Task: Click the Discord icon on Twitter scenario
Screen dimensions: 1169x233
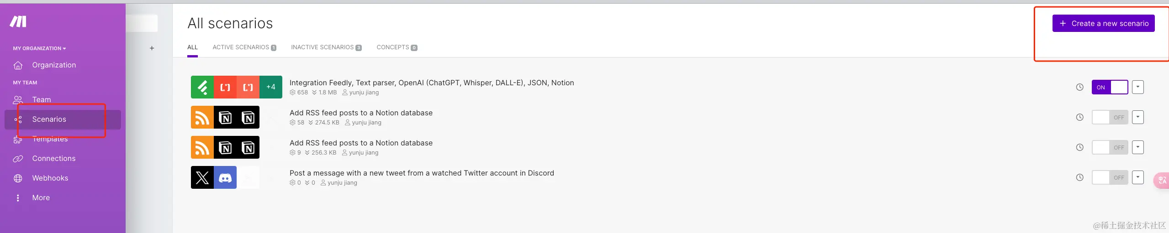Action: click(225, 177)
